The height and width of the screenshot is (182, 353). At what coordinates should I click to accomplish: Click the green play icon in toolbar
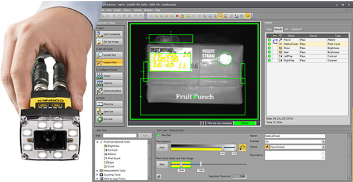tap(161, 16)
